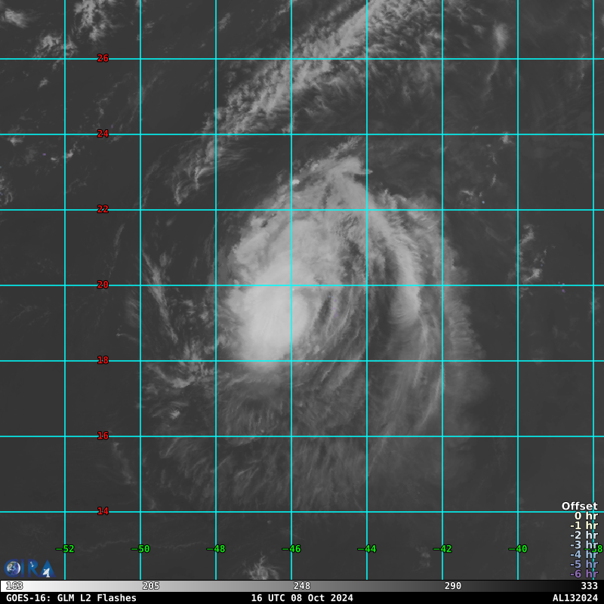Click the AL132024 storm identifier
Image resolution: width=604 pixels, height=604 pixels.
[575, 598]
